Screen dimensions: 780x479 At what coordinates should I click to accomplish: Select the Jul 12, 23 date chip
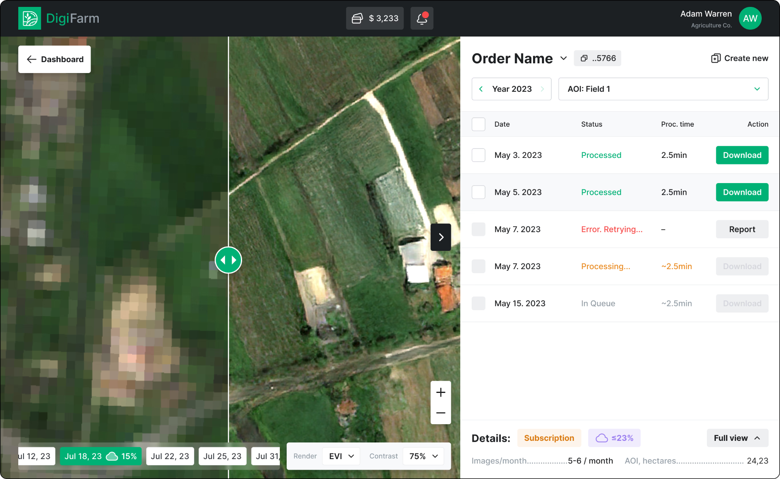(37, 456)
